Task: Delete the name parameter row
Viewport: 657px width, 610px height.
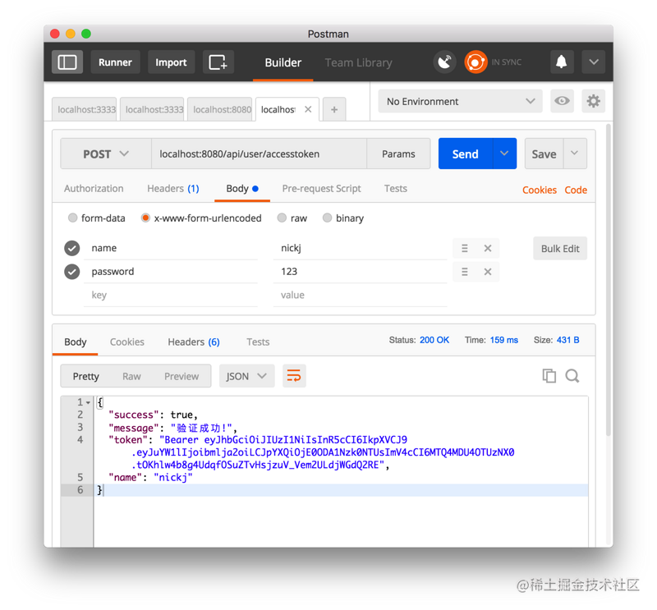Action: point(488,249)
